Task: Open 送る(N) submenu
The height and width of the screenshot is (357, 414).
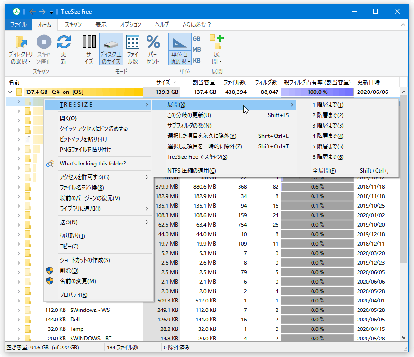Action: click(x=98, y=222)
